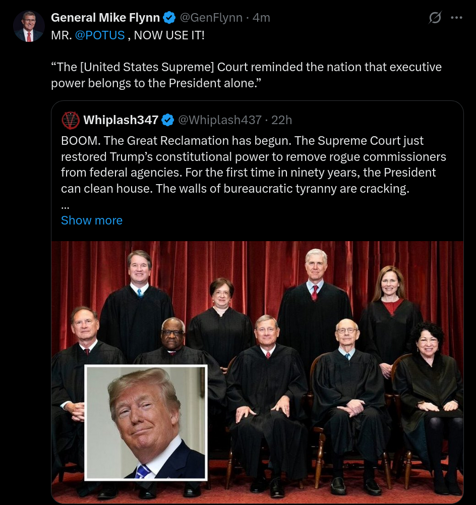Click the quote about executive power belonging to the President
The height and width of the screenshot is (505, 476).
pos(246,75)
